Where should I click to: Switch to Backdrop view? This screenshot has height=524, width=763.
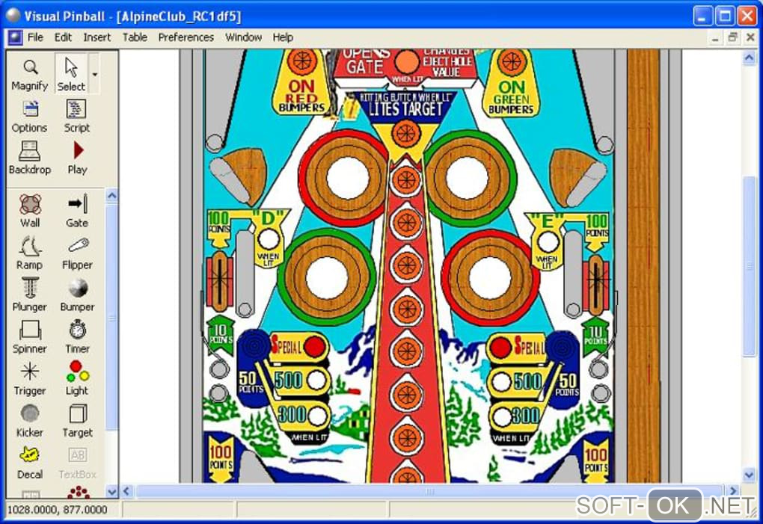(30, 158)
